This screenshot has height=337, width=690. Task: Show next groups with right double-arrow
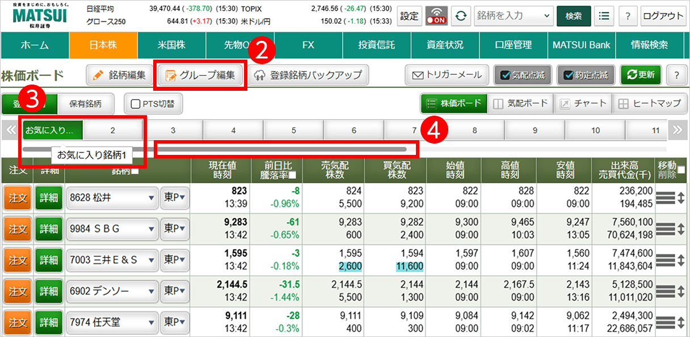pos(676,130)
